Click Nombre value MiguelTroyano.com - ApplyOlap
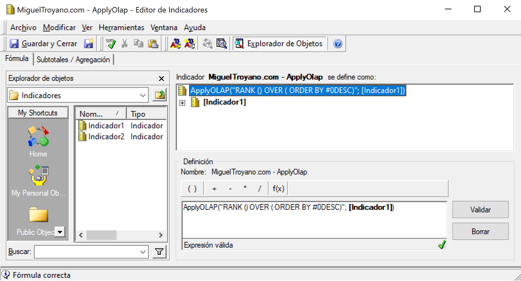This screenshot has height=281, width=521. [x=259, y=172]
